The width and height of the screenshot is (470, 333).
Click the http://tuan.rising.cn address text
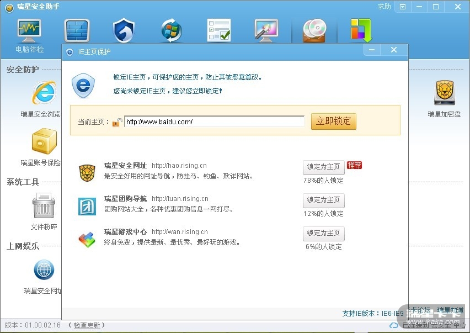(180, 199)
